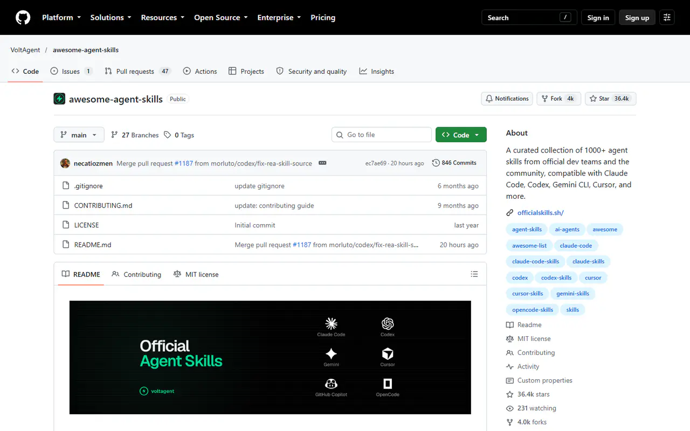
Task: Open the 4.0k forks link
Action: [526, 422]
